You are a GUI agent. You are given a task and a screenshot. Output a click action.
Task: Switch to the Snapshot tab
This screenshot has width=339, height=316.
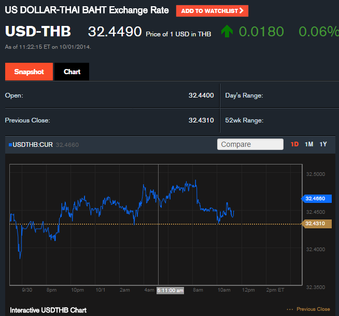[29, 72]
